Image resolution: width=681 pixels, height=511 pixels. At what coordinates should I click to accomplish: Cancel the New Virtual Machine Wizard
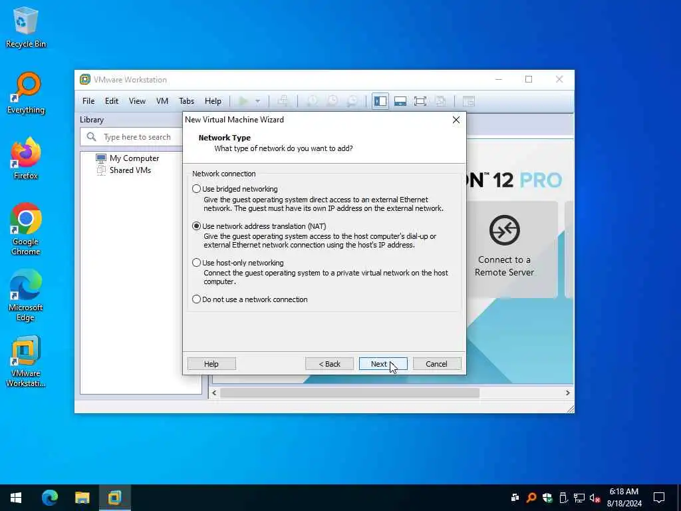click(x=436, y=364)
